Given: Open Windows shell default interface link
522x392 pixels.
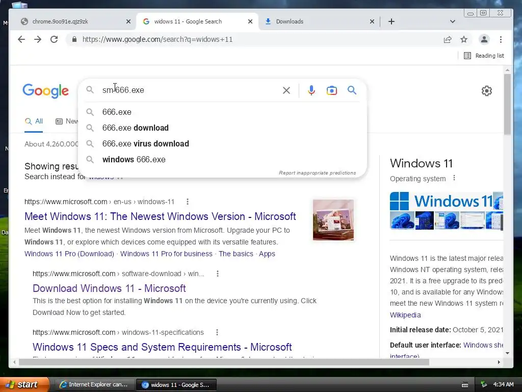Looking at the screenshot, I should [483, 345].
